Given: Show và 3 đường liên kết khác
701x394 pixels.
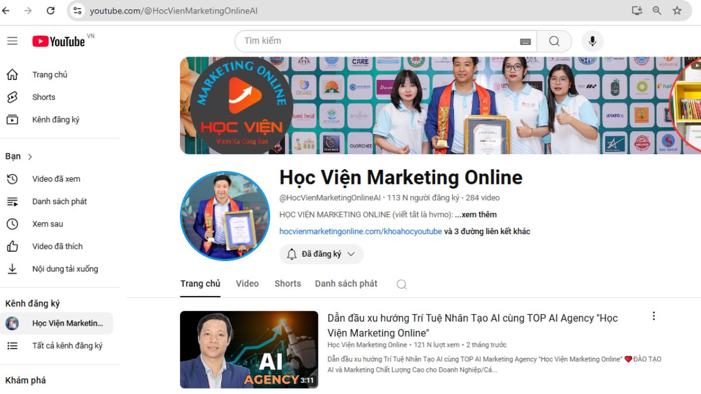Looking at the screenshot, I should point(487,231).
